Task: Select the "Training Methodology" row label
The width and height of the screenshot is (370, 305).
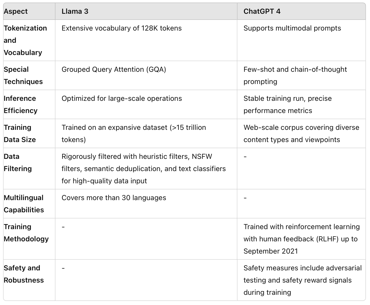Action: pos(26,233)
